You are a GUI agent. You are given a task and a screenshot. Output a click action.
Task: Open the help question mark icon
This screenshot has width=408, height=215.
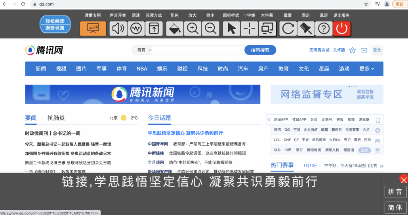(324, 29)
